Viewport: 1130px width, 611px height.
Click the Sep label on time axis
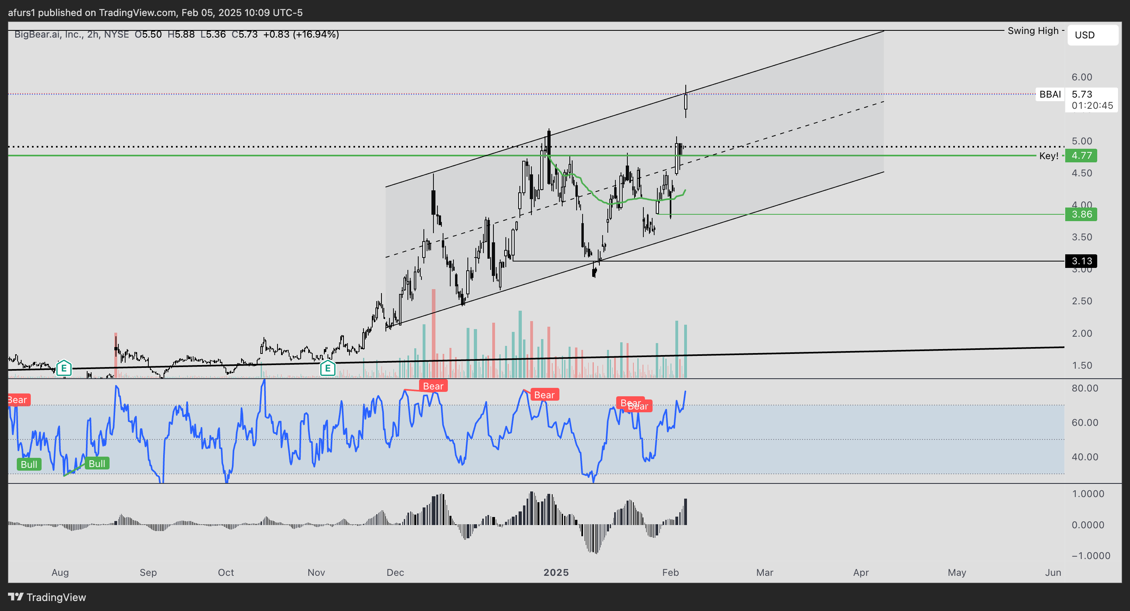[148, 572]
